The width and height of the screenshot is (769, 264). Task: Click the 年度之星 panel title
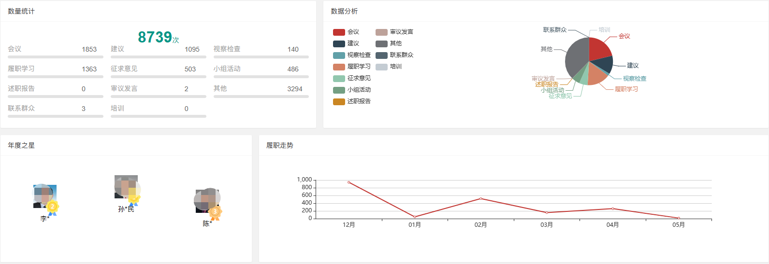[x=21, y=145]
